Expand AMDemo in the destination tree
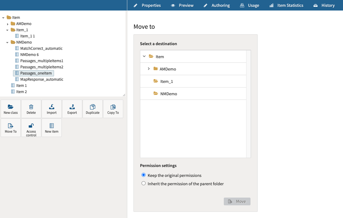Screen dimensions: 343x218 [x=149, y=69]
